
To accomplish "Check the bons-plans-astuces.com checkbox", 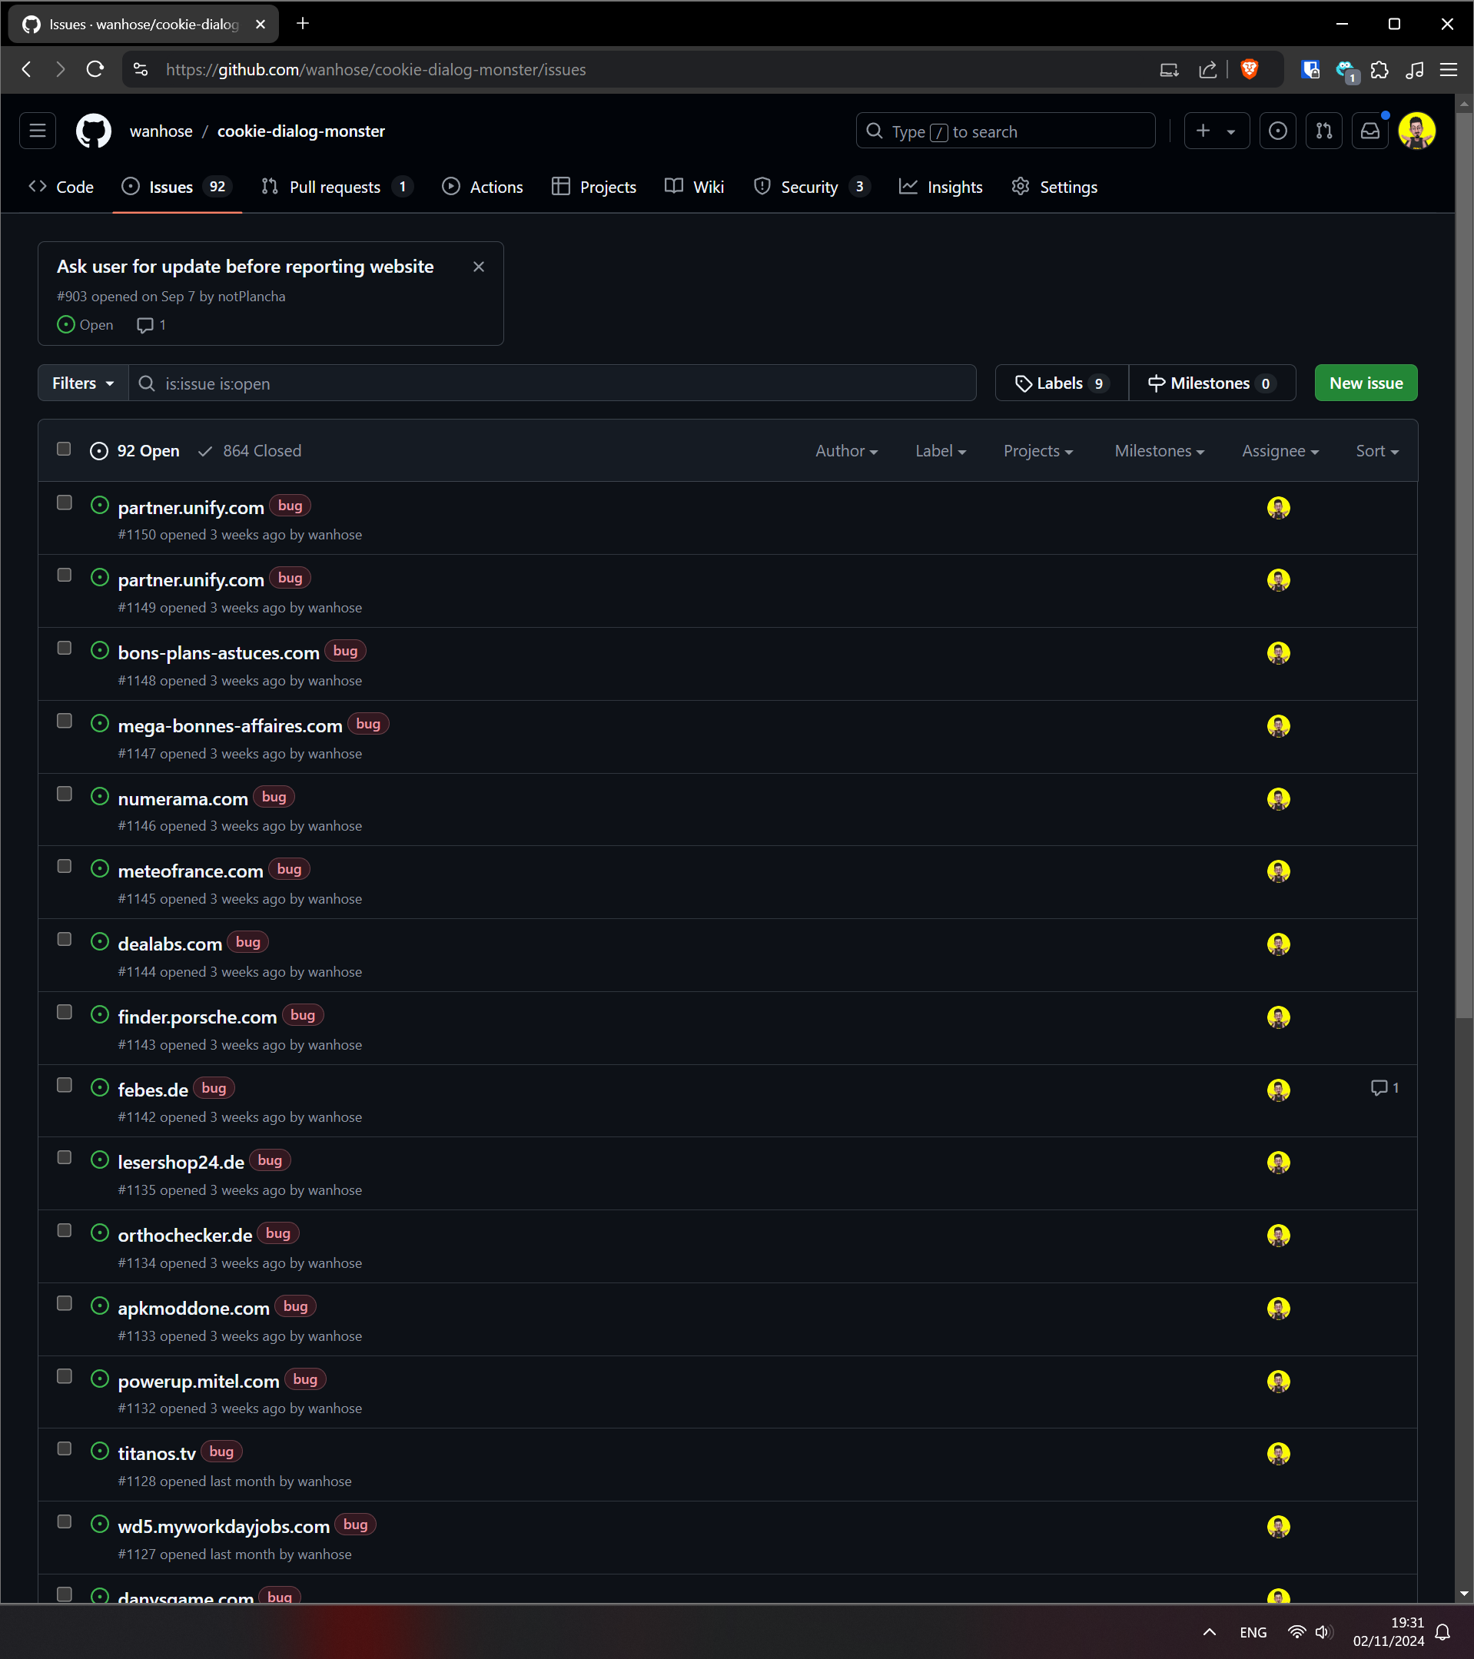I will pyautogui.click(x=64, y=648).
